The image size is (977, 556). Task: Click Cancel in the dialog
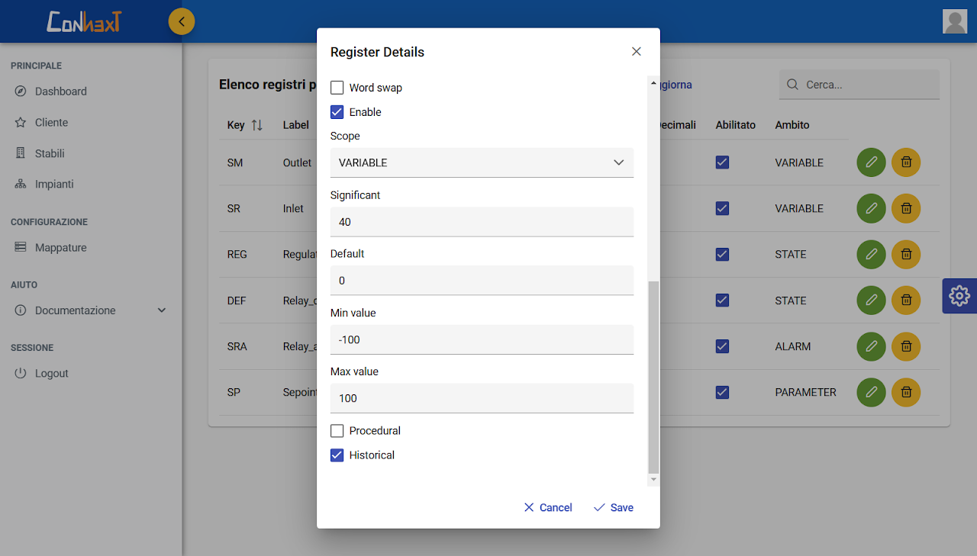point(548,508)
